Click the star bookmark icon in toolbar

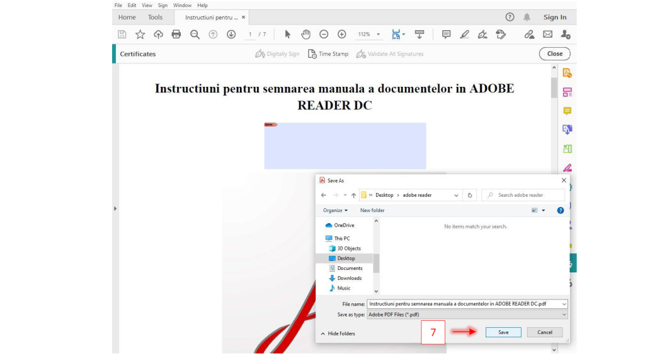(x=140, y=35)
